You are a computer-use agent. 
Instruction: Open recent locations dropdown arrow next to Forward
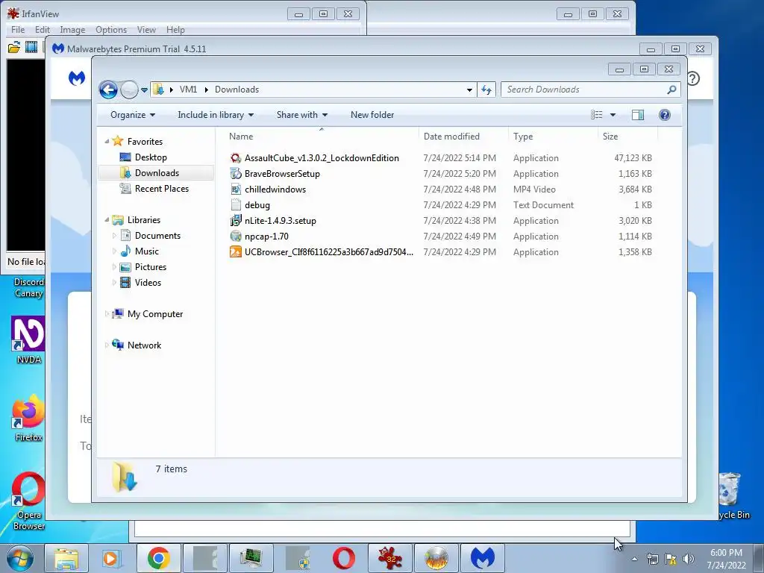(x=144, y=90)
